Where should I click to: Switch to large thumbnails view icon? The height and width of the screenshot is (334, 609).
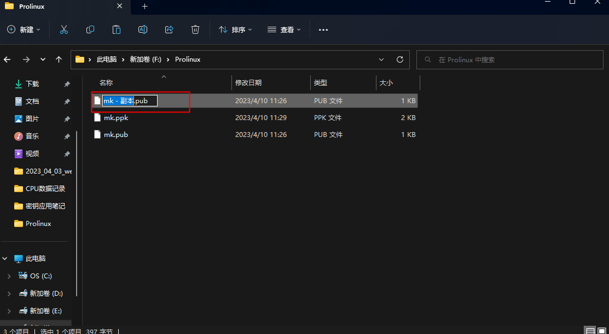click(602, 331)
